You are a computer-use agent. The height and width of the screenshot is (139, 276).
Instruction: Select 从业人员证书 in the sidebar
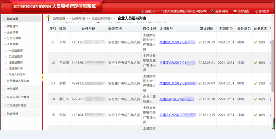pos(17,74)
